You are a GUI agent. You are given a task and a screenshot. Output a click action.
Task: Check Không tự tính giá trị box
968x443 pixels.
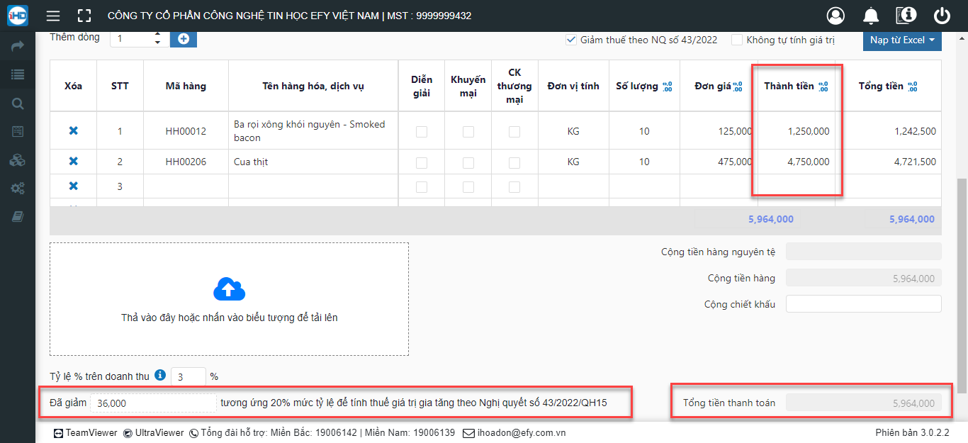click(737, 40)
